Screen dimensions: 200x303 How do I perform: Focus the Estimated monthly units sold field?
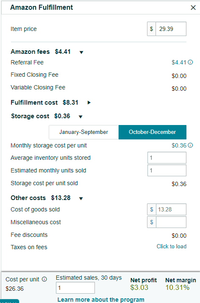tap(167, 170)
